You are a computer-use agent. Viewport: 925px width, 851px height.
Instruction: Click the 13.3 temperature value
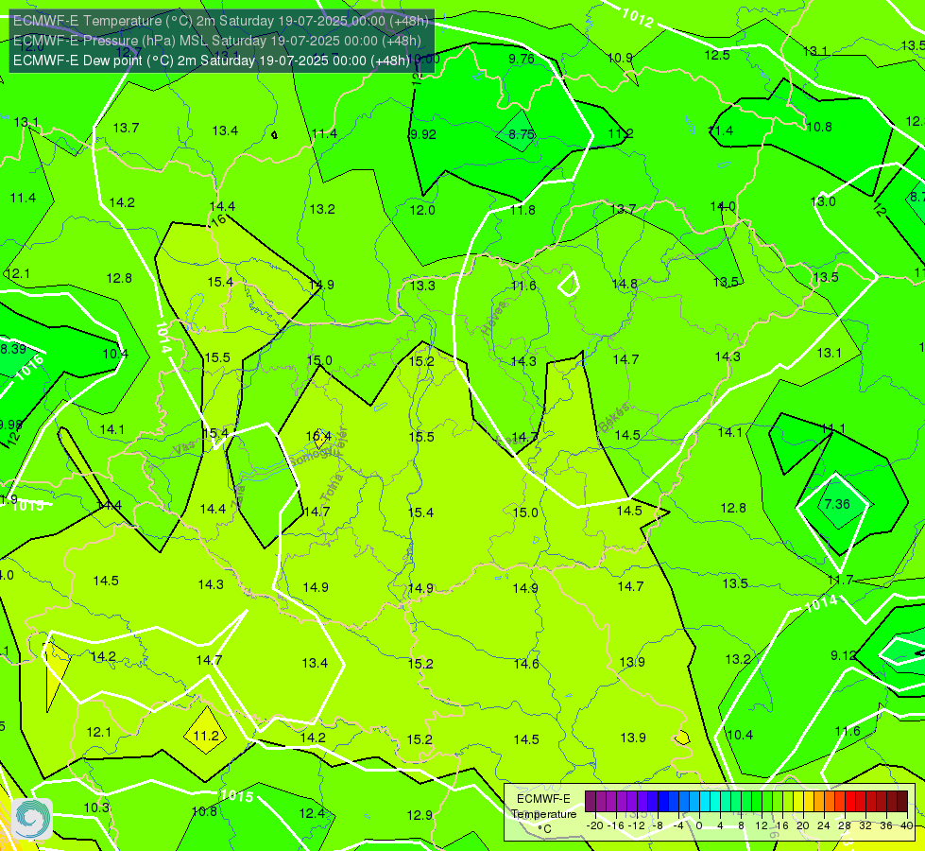click(x=422, y=286)
